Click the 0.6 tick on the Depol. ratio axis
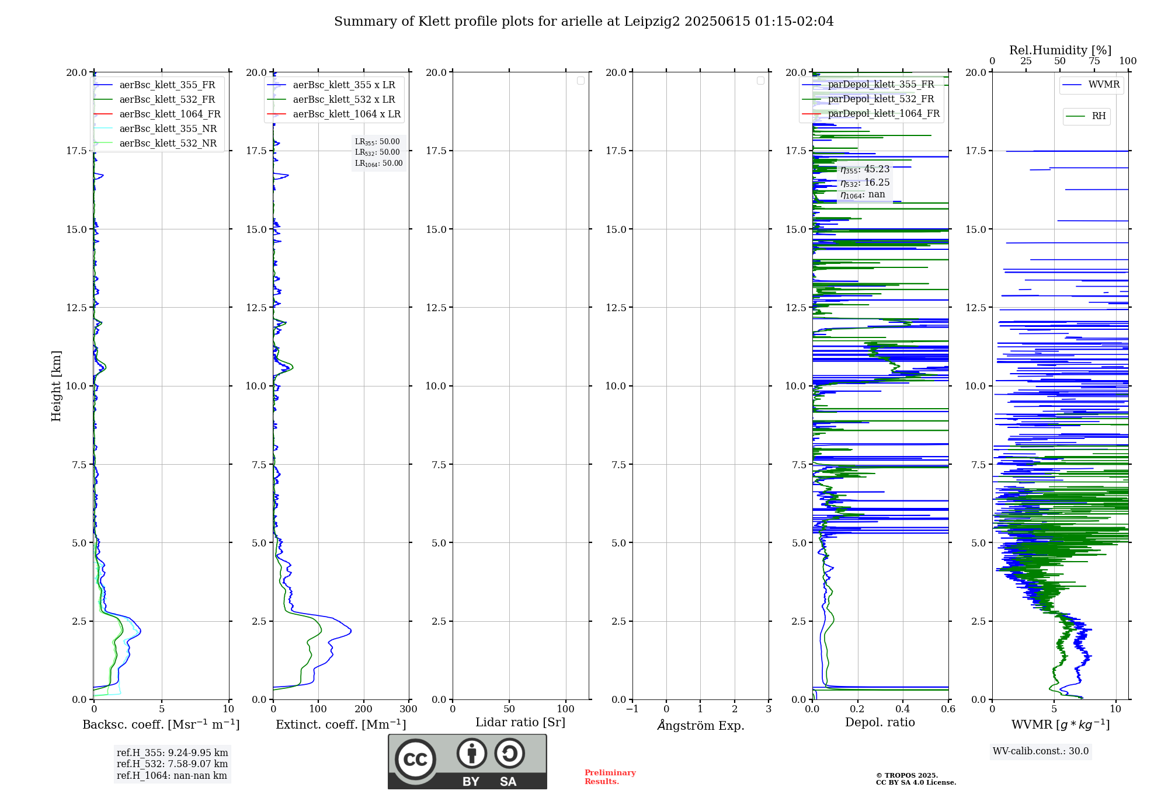 pyautogui.click(x=948, y=709)
